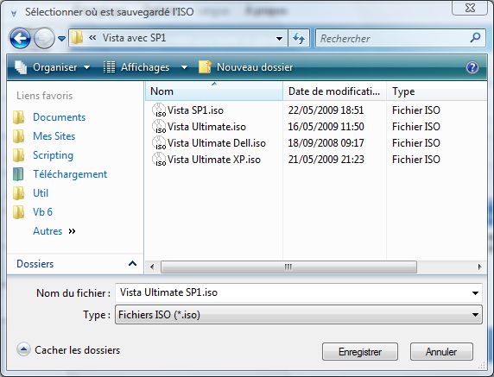The image size is (494, 377).
Task: Collapse folders with Cacher les dossiers arrow
Action: pyautogui.click(x=23, y=349)
